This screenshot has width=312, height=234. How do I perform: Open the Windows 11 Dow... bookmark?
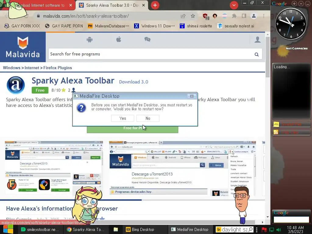pyautogui.click(x=154, y=26)
